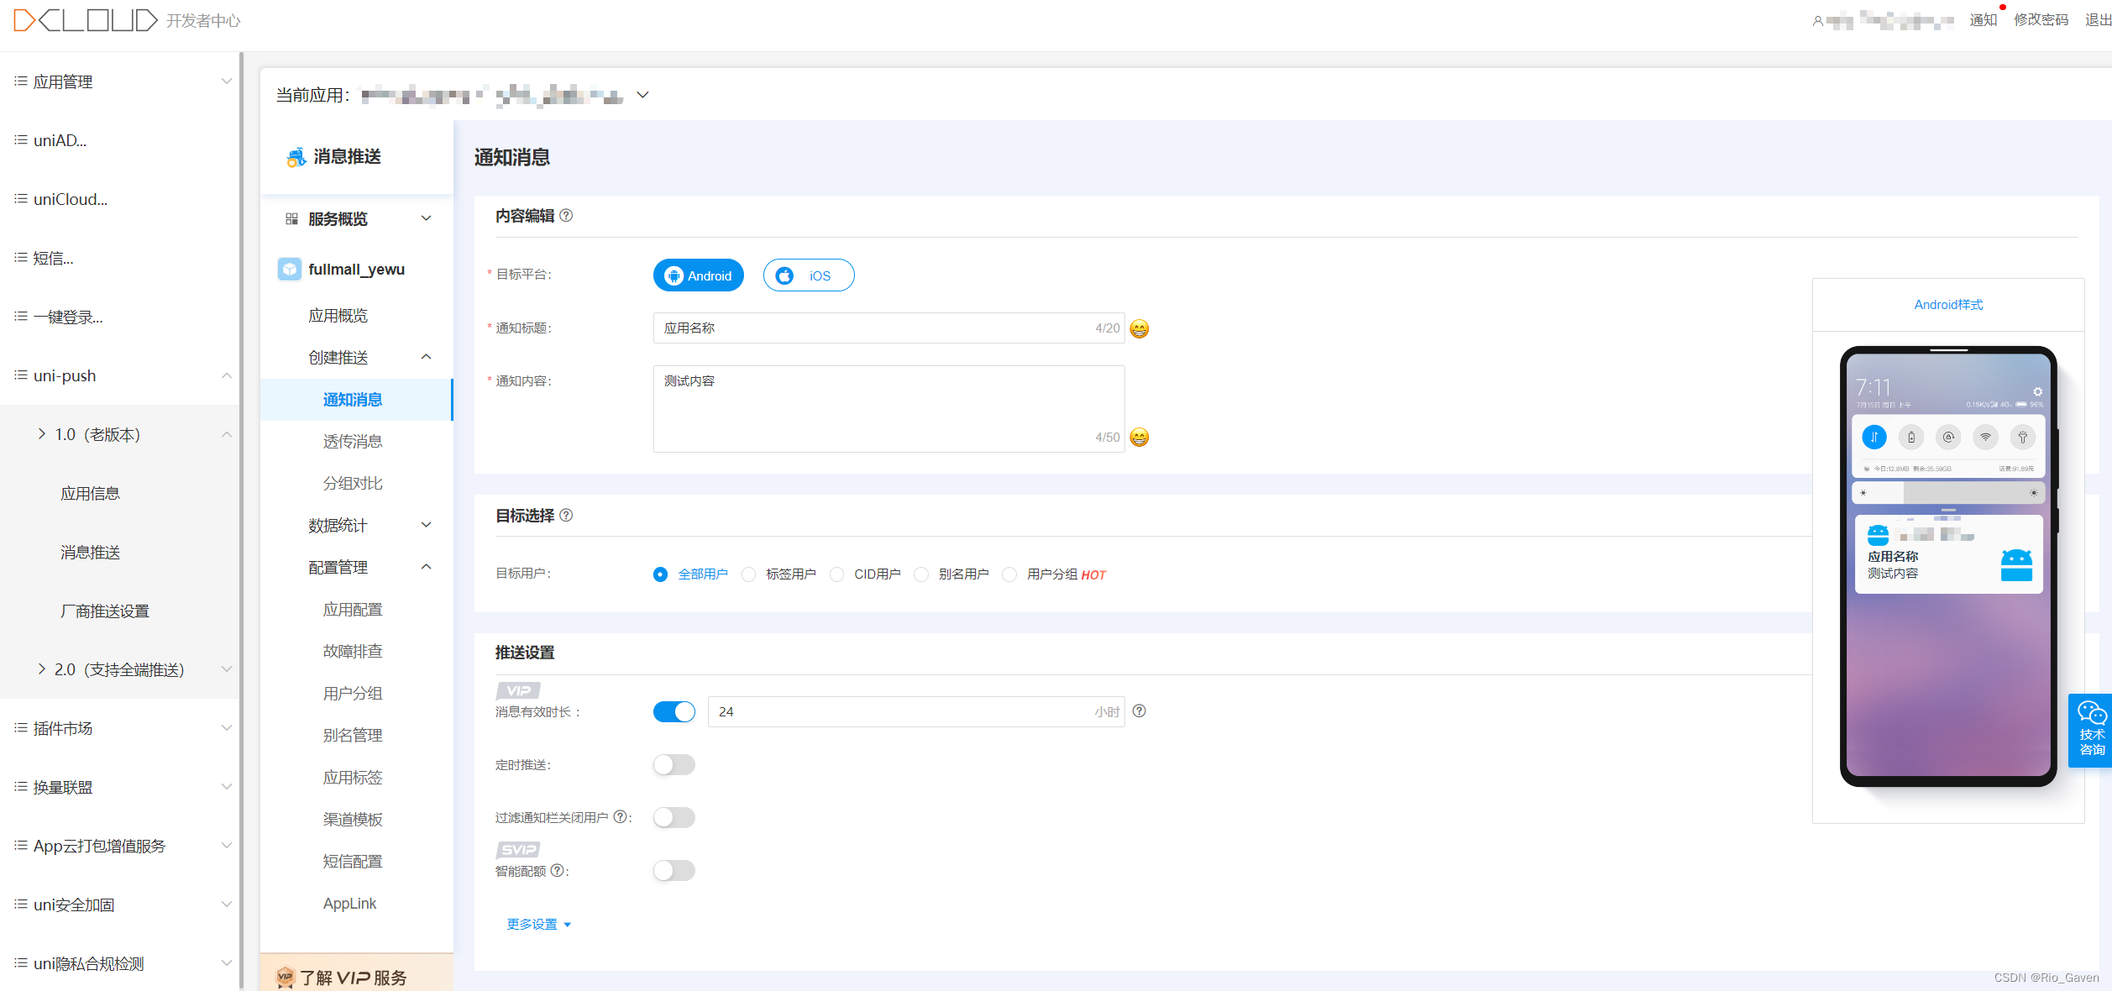
Task: Expand 服务概览 menu chevron
Action: pyautogui.click(x=426, y=218)
